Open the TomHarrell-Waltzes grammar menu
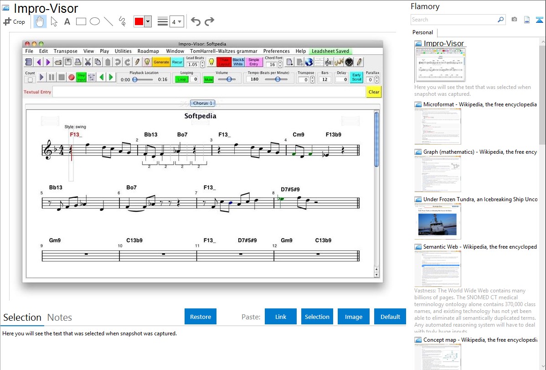546x370 pixels. click(x=224, y=51)
